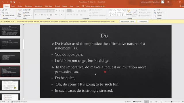Click the 'Do' slide title text
Viewport: 184px width, 103px height.
click(x=104, y=35)
